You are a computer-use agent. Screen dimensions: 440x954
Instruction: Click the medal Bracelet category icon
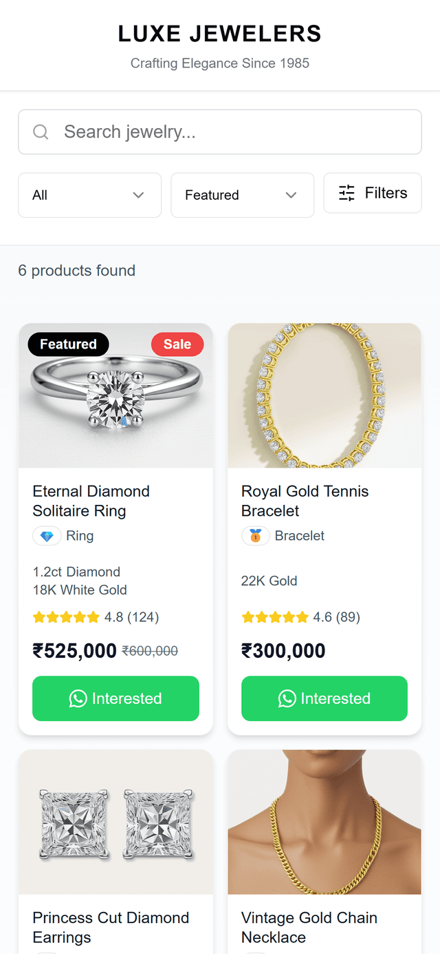[x=255, y=536]
